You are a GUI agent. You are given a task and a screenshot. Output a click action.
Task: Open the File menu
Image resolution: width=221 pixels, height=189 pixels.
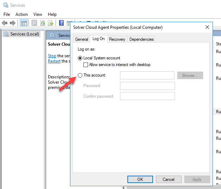click(x=7, y=14)
